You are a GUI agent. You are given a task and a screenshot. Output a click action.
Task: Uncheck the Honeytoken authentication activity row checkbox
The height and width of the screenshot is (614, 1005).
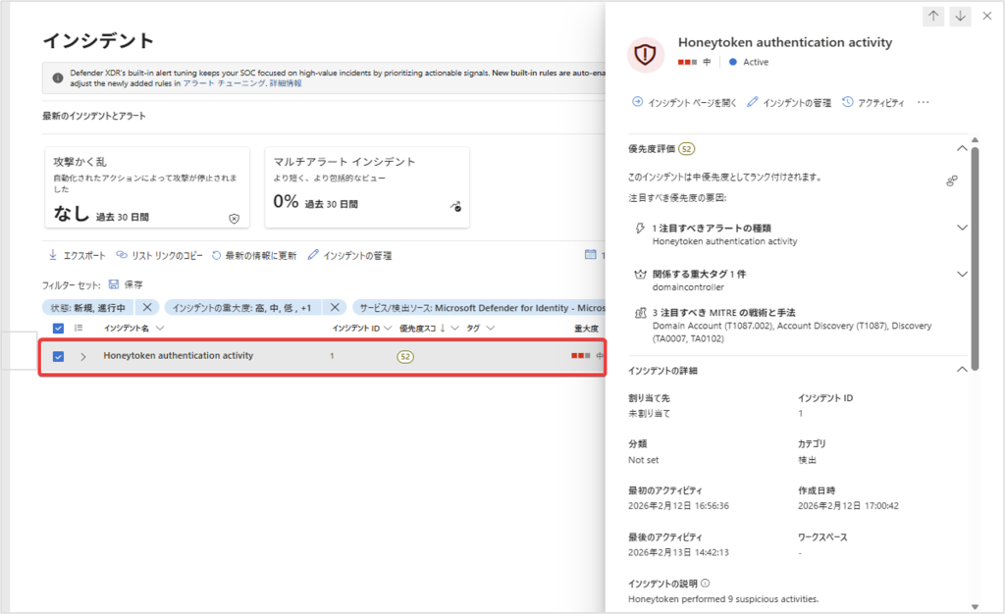(58, 356)
